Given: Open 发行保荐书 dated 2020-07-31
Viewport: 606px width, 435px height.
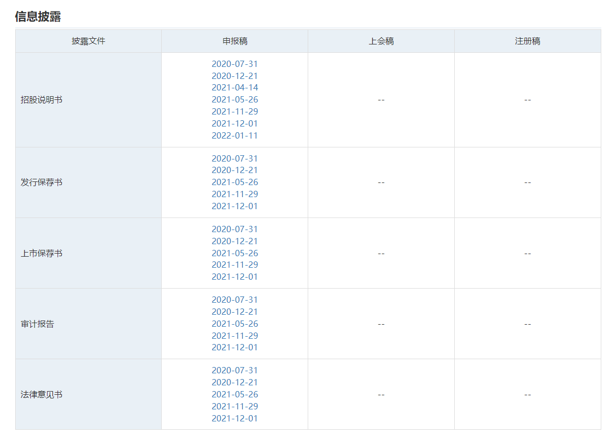Looking at the screenshot, I should 234,158.
